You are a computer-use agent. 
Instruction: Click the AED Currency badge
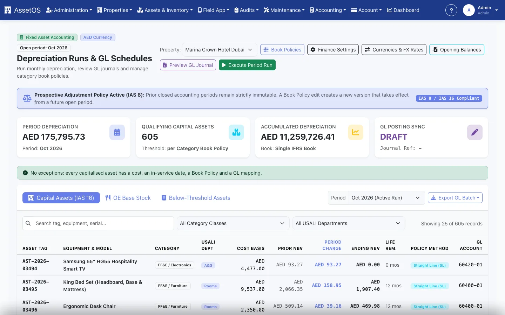click(98, 37)
